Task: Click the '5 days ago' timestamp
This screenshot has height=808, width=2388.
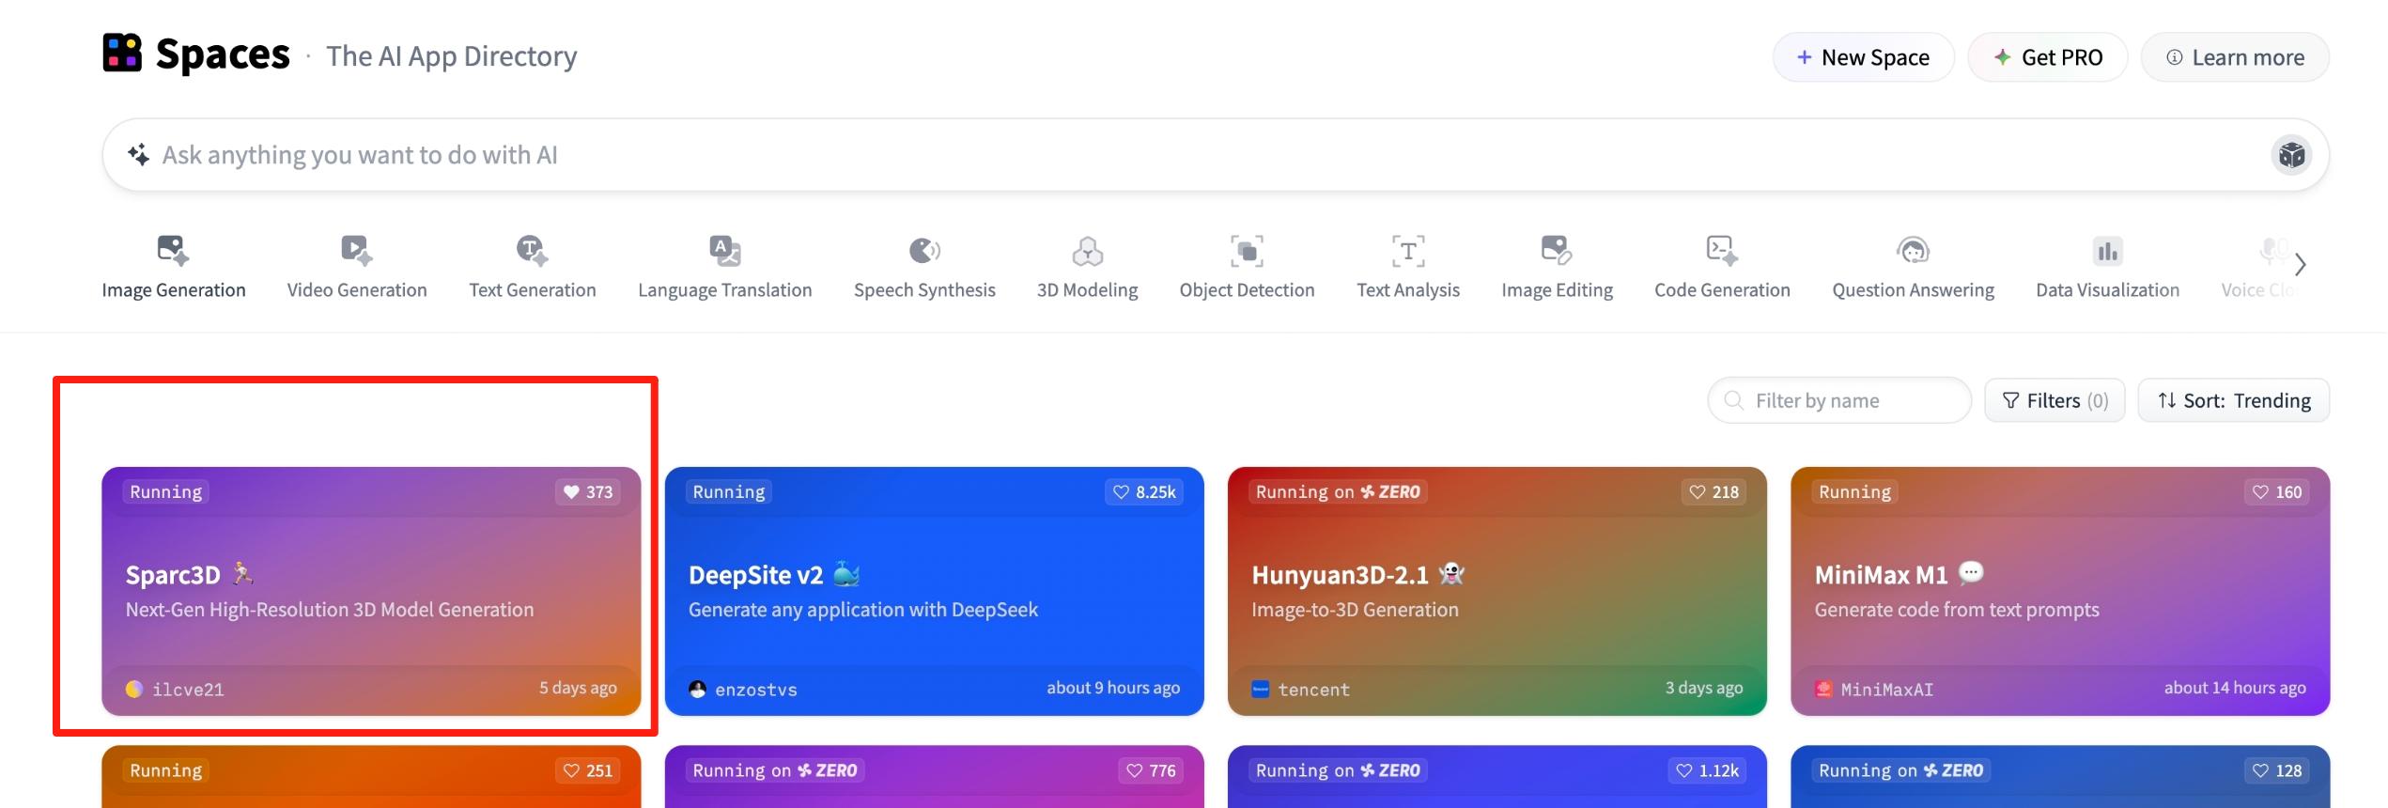Action: pyautogui.click(x=578, y=688)
